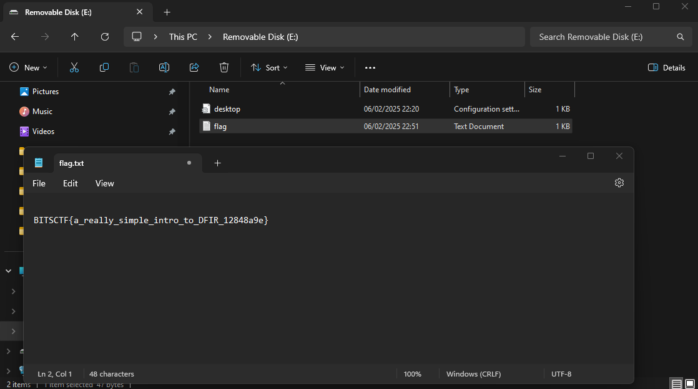This screenshot has width=698, height=389.
Task: Open Notepad Edit menu
Action: point(71,183)
